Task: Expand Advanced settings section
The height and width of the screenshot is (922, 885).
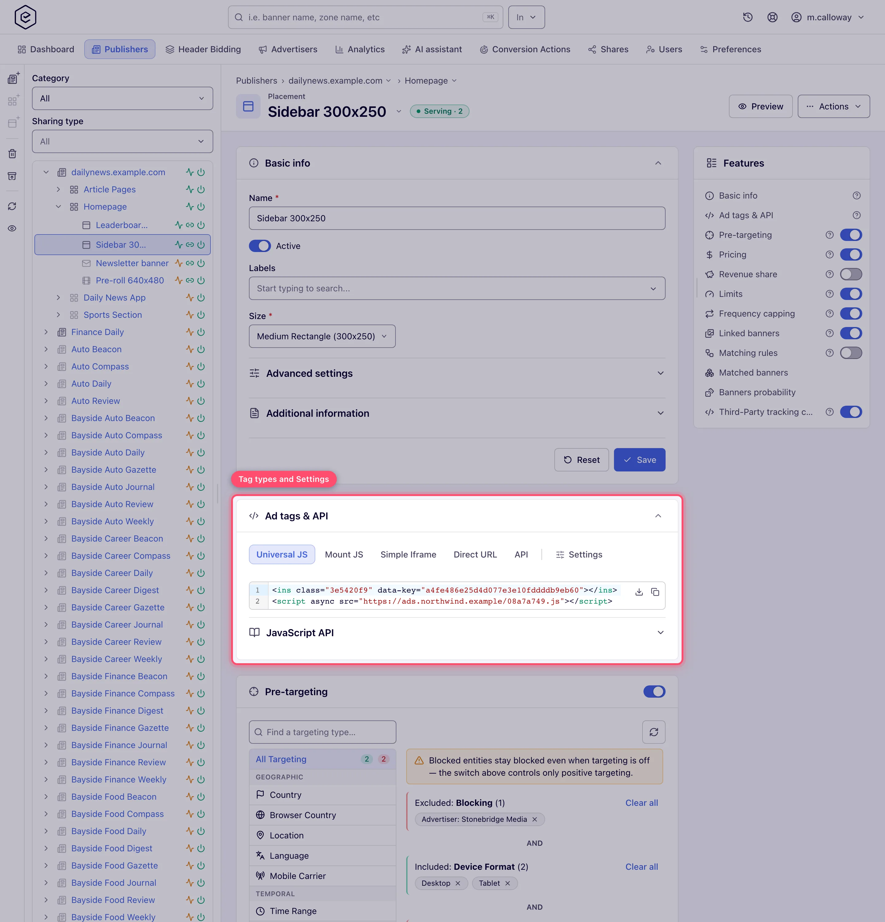Action: pos(457,373)
